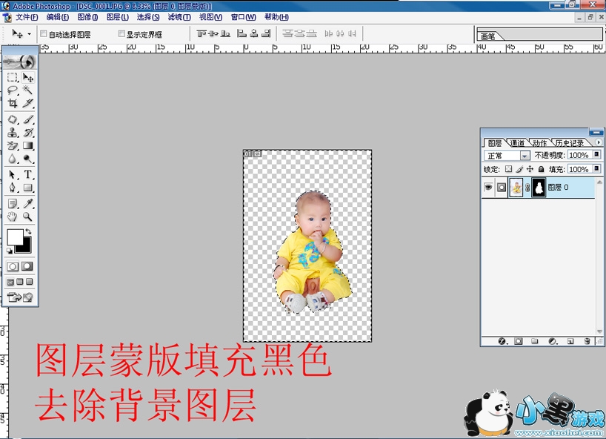Open 填充 fill slider arrow

tap(596, 168)
